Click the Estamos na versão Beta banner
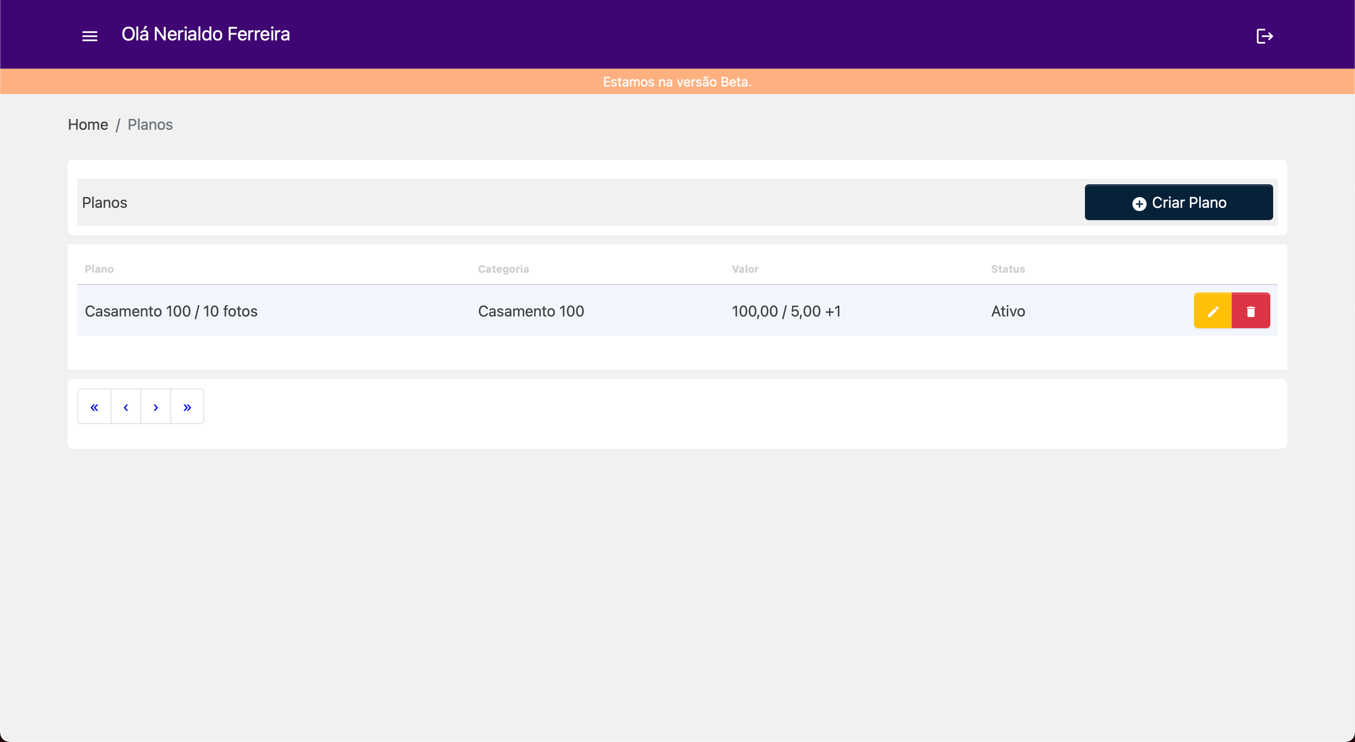Image resolution: width=1355 pixels, height=742 pixels. (677, 82)
